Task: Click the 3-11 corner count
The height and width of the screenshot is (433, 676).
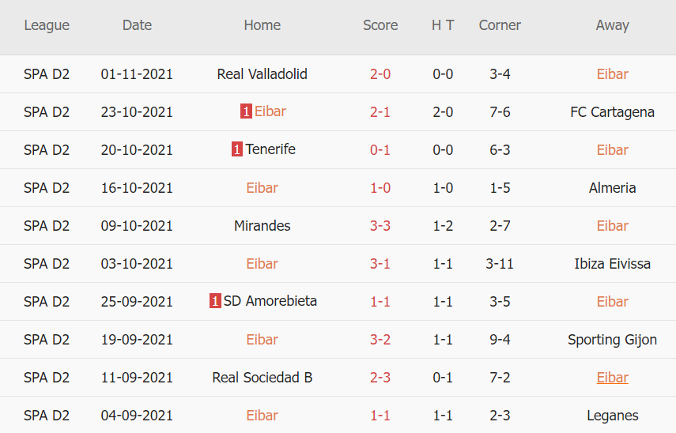Action: coord(500,264)
